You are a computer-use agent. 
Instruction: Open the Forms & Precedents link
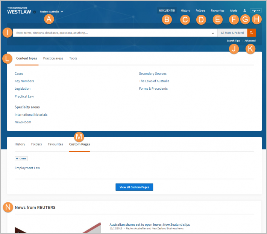[x=153, y=89]
